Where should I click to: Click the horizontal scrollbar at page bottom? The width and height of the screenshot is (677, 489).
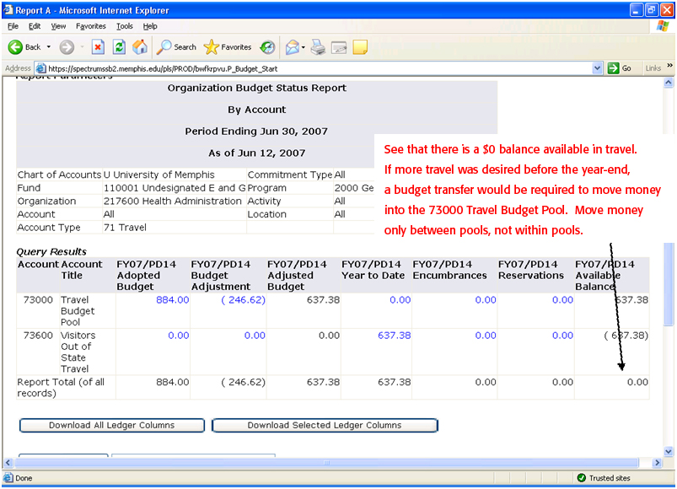(x=329, y=464)
